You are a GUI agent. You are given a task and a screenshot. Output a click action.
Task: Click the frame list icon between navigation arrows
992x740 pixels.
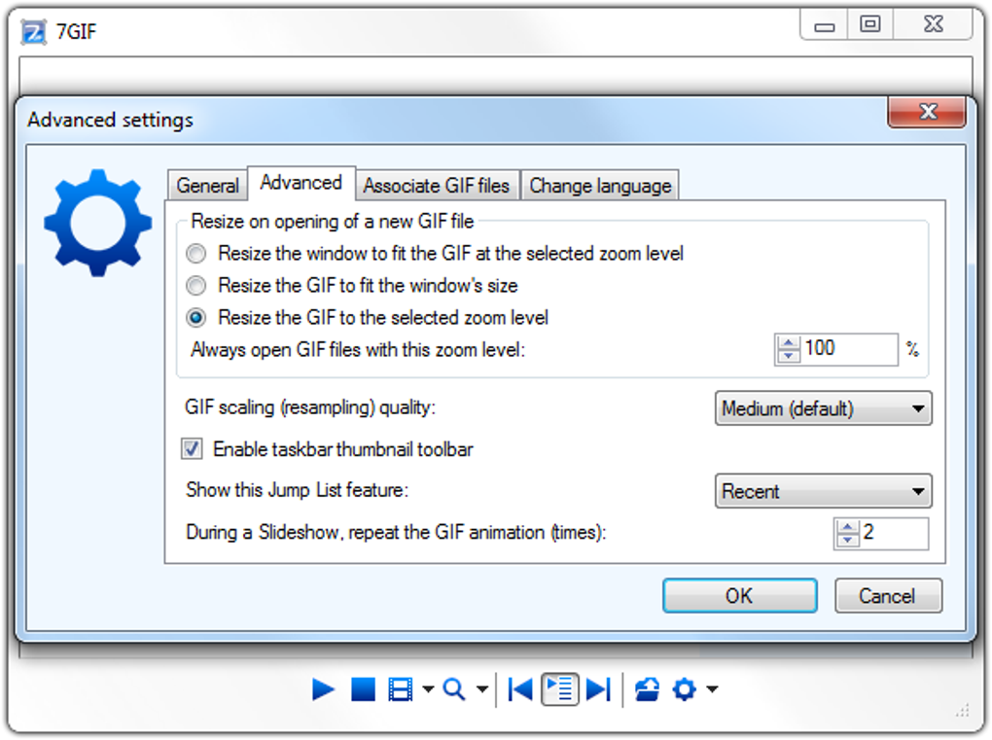coord(558,688)
